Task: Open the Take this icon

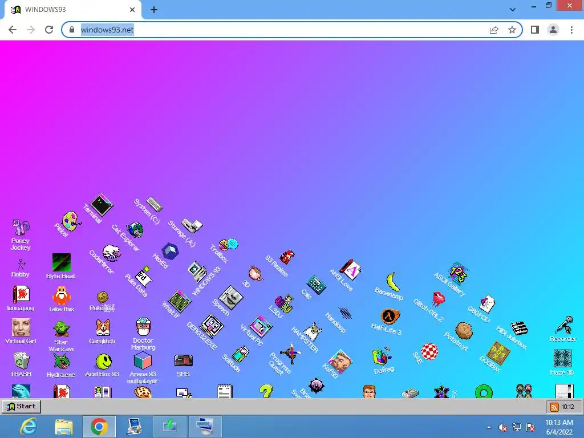Action: [62, 295]
